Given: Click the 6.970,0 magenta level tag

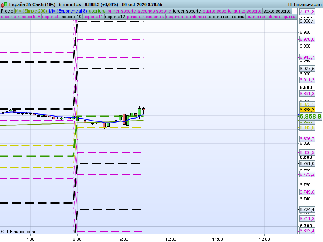Looking at the screenshot, I should point(307,39).
